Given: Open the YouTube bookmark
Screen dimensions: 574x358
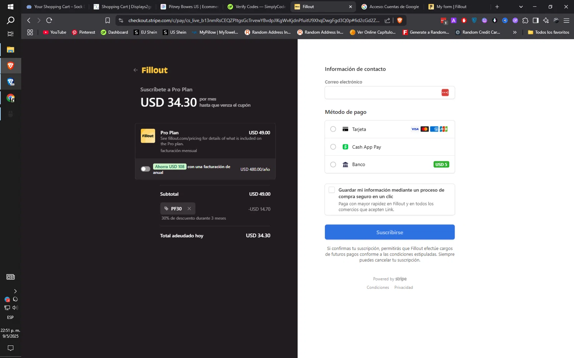Looking at the screenshot, I should (54, 32).
